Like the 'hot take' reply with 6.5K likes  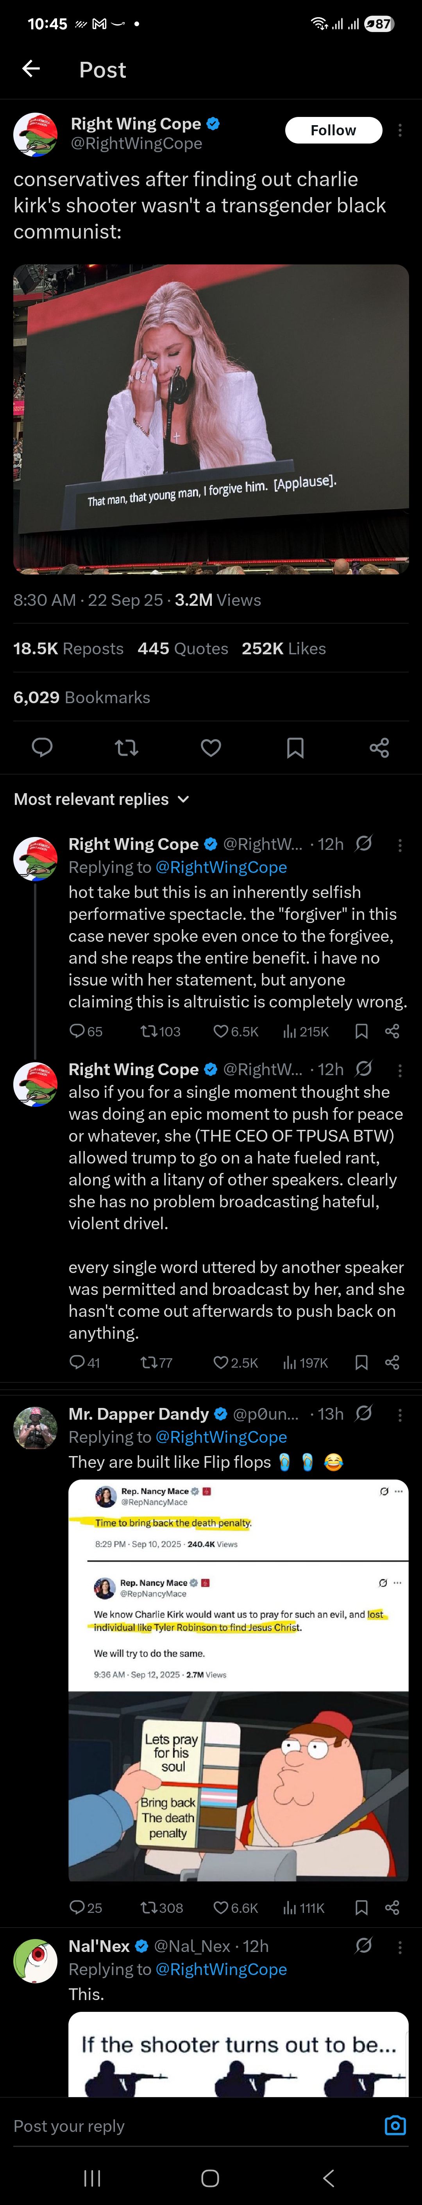[222, 1031]
